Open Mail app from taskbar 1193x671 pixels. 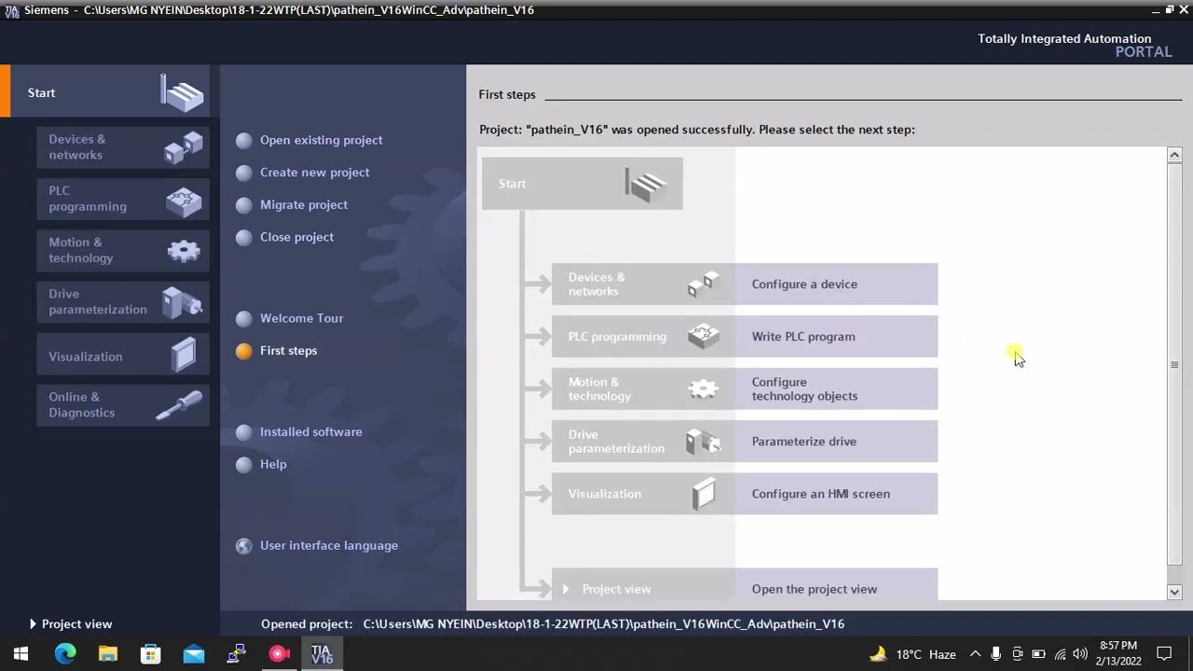coord(193,653)
